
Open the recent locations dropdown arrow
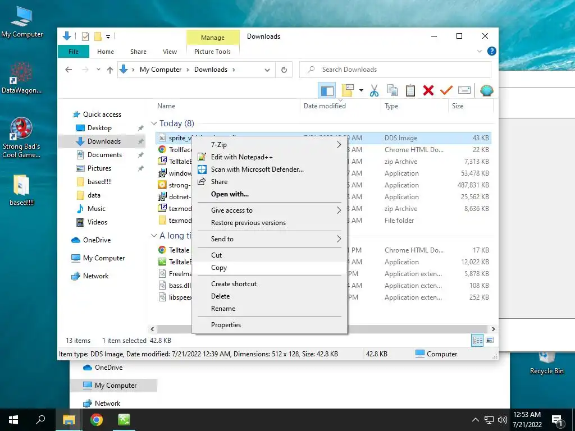(x=98, y=70)
